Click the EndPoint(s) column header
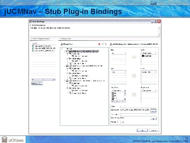Viewport: 190px width, 143px height. point(149,72)
